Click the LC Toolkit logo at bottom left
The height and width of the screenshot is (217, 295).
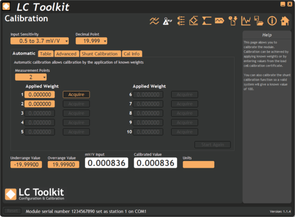pos(34,194)
